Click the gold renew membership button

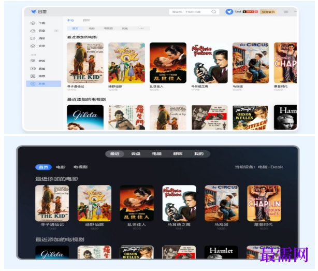(268, 12)
